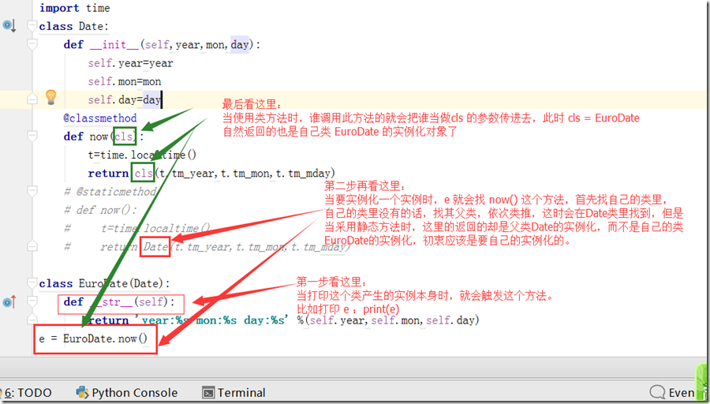Place cursor on 'import time' line

[x=75, y=8]
